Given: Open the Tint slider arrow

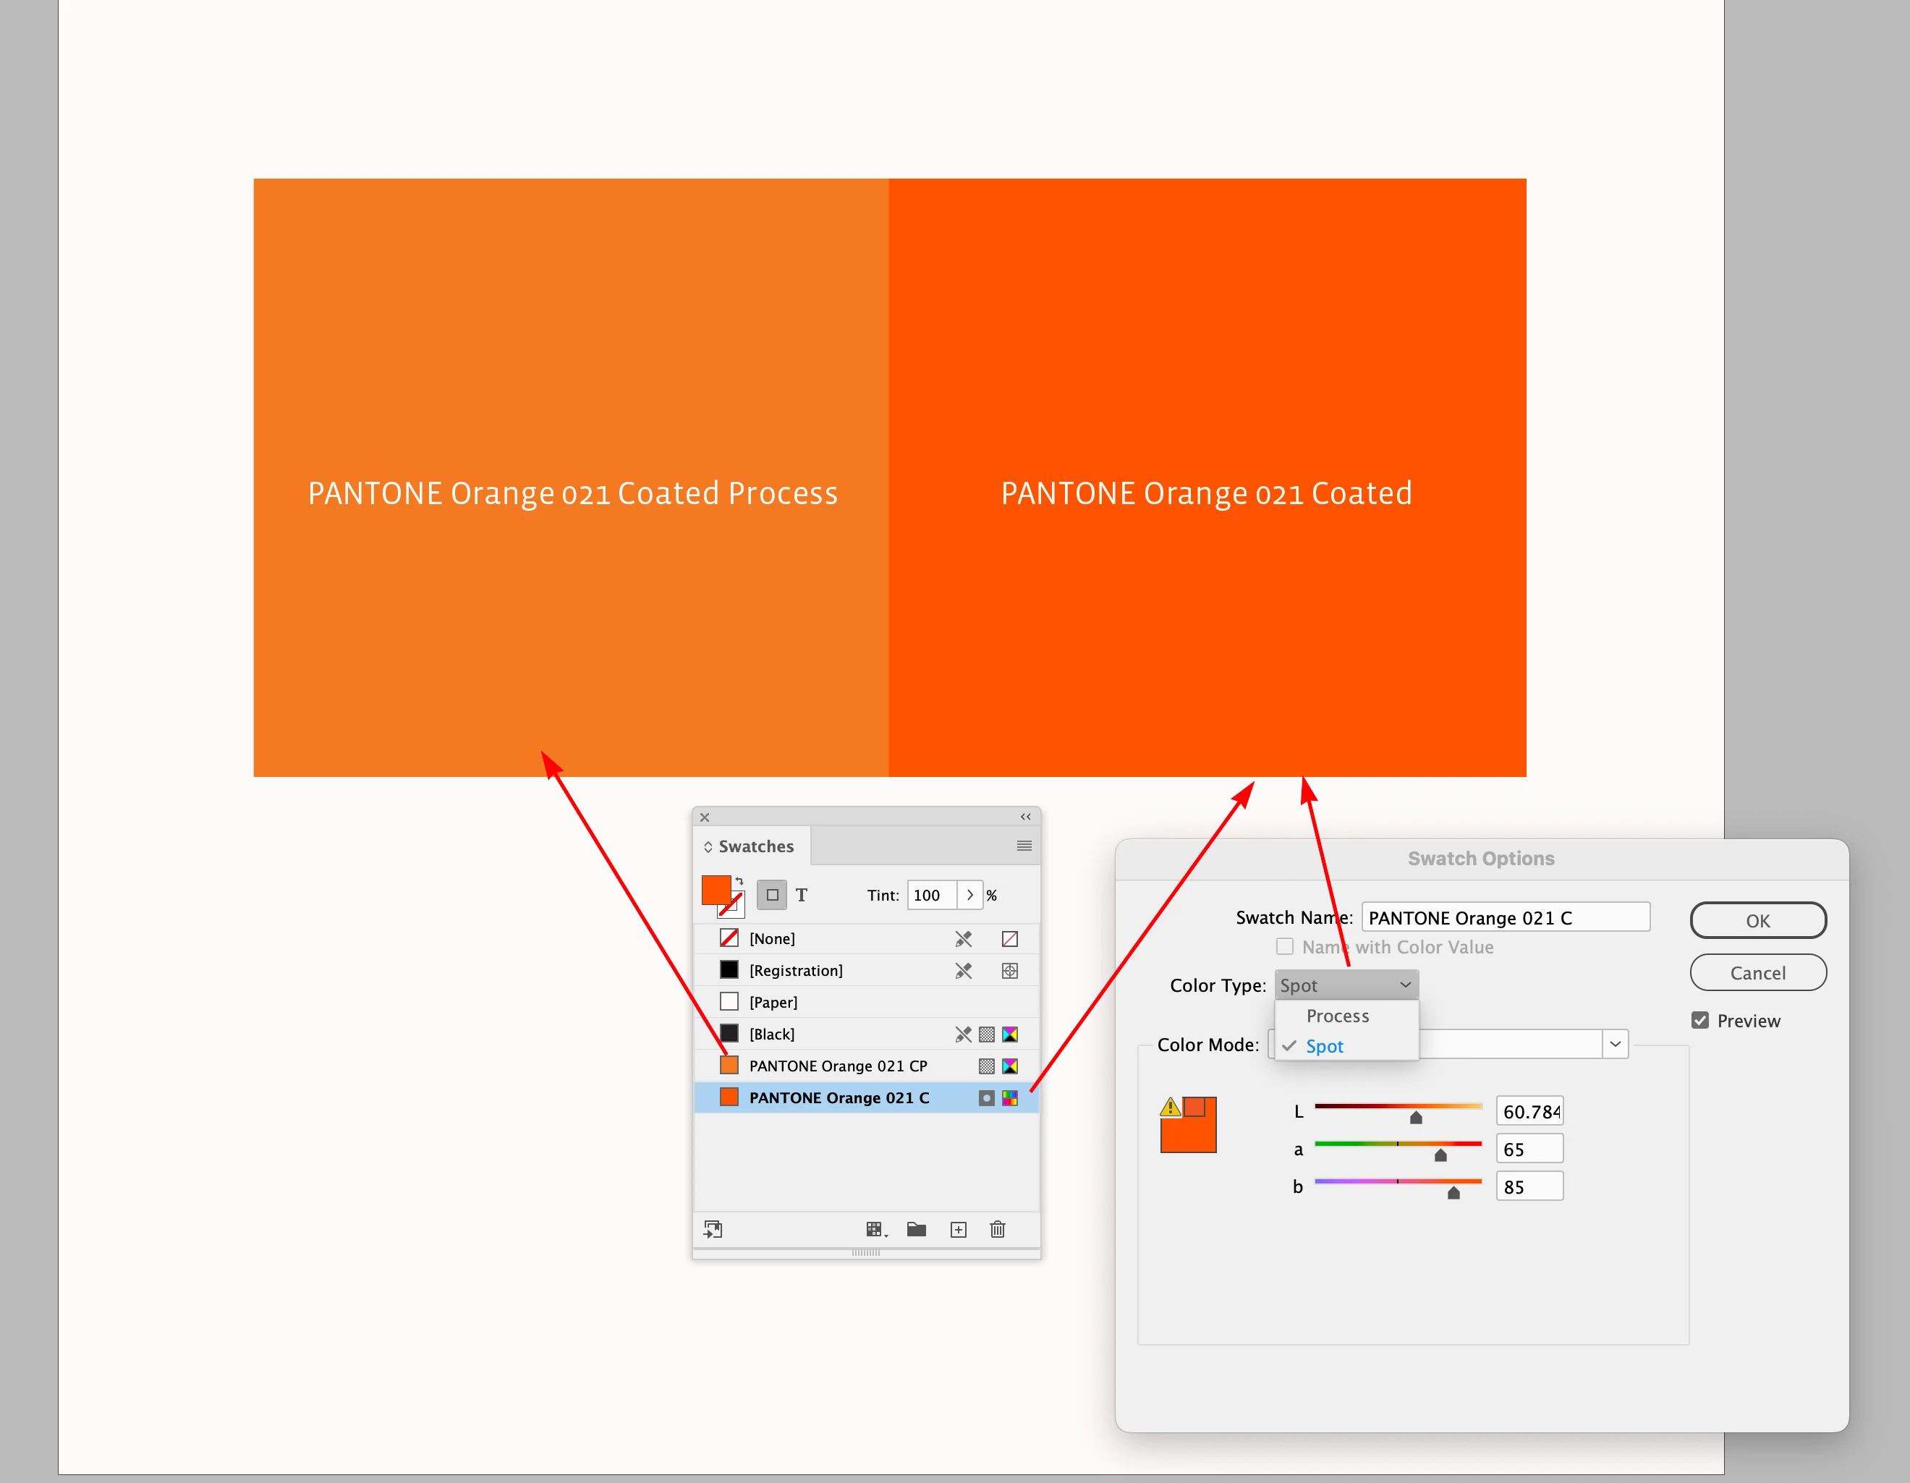Looking at the screenshot, I should coord(970,895).
